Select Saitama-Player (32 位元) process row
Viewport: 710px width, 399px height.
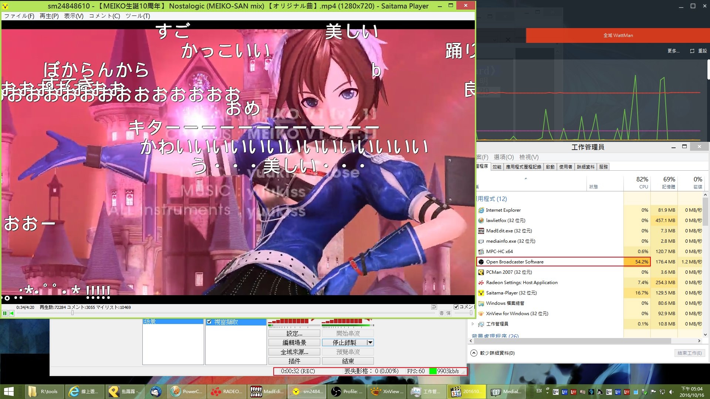(590, 293)
